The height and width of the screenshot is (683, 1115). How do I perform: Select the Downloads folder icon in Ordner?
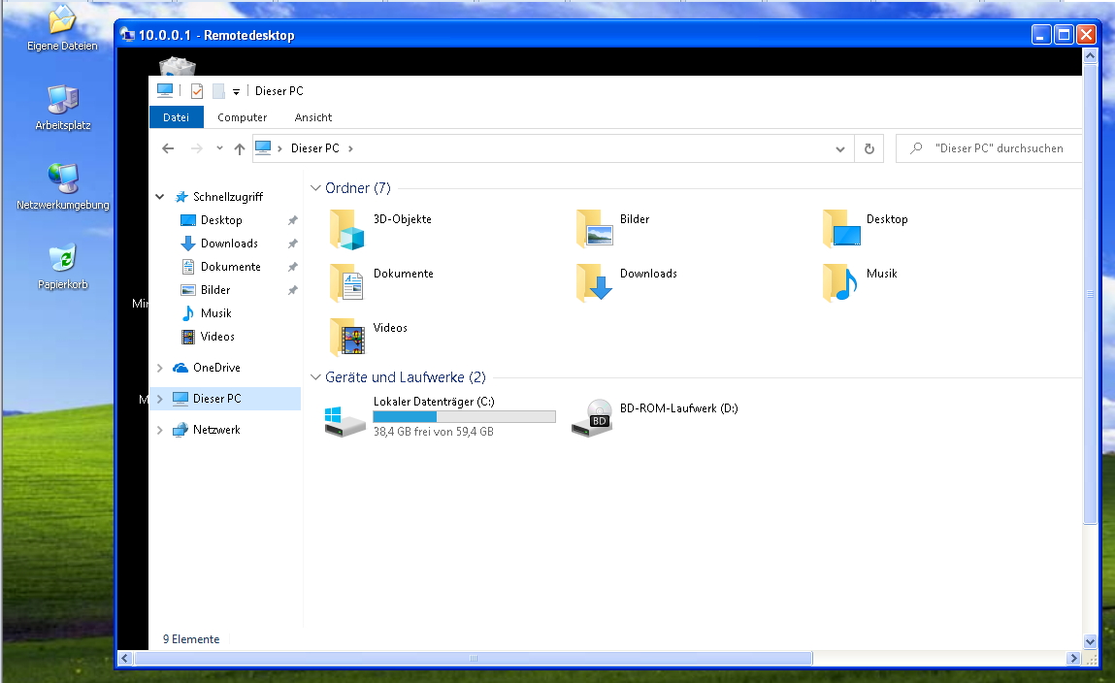(594, 283)
